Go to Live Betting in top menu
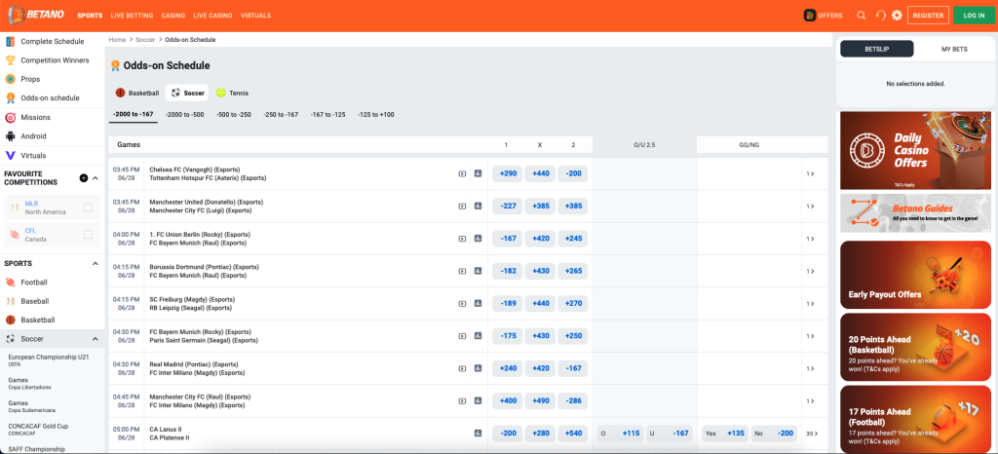 point(132,16)
